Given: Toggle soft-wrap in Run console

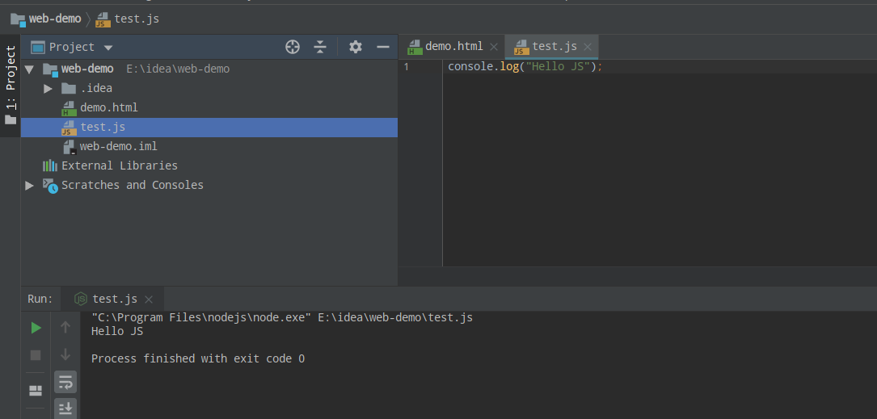Looking at the screenshot, I should click(x=65, y=383).
